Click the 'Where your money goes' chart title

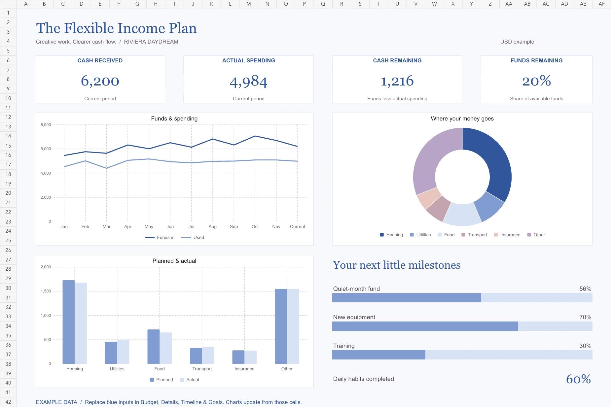tap(462, 119)
